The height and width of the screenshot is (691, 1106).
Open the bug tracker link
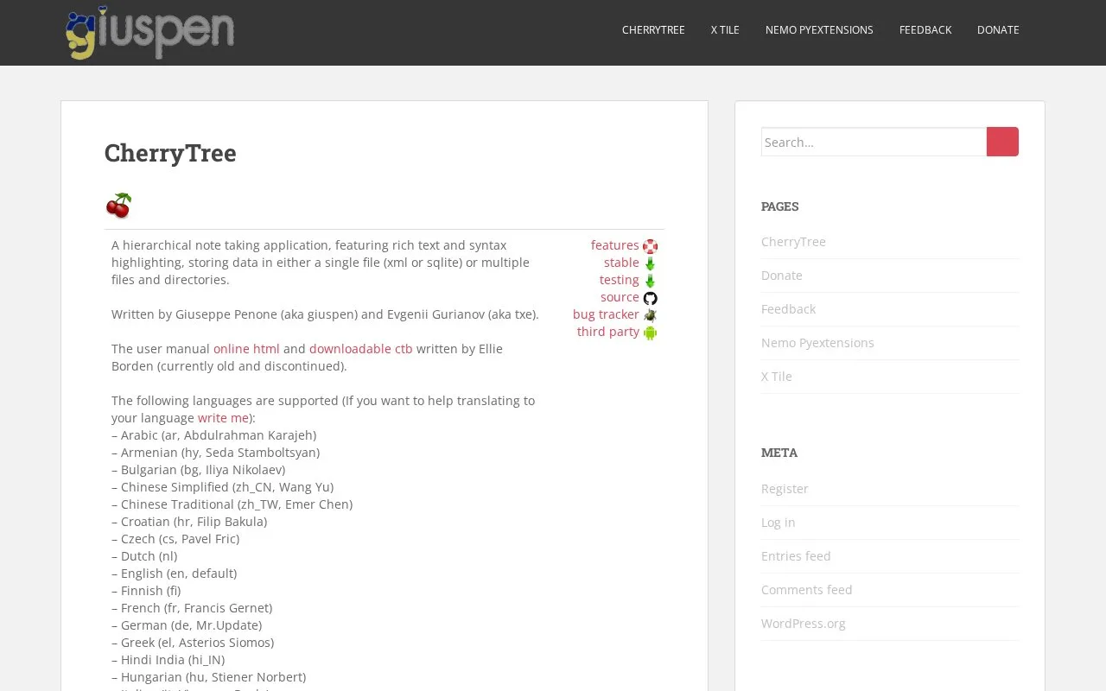point(606,314)
